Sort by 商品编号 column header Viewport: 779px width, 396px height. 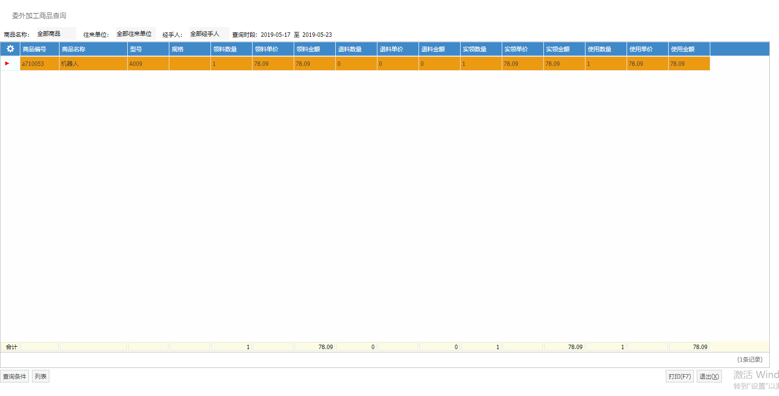[40, 49]
